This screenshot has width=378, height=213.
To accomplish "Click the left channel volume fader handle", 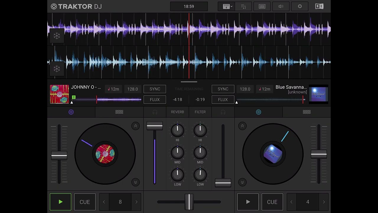I will pos(155,126).
